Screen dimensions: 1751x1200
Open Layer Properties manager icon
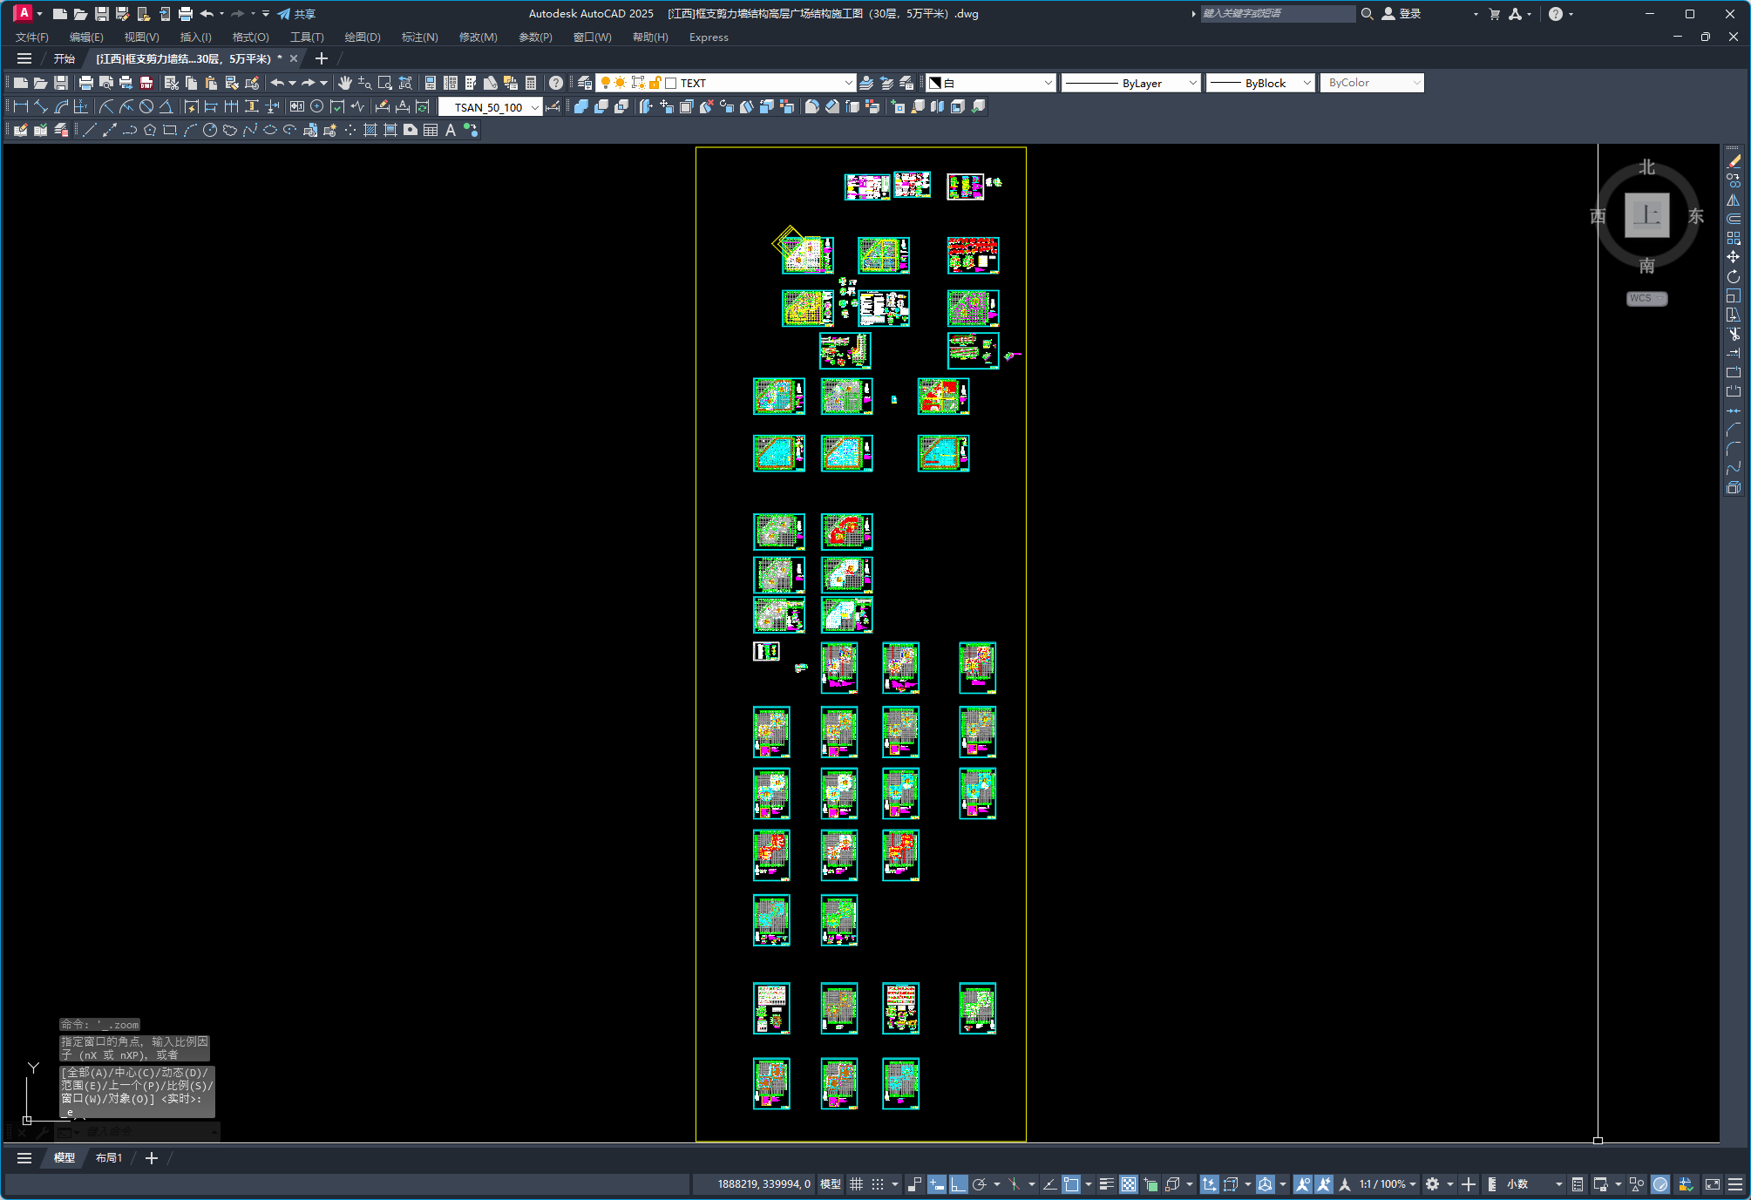point(585,83)
